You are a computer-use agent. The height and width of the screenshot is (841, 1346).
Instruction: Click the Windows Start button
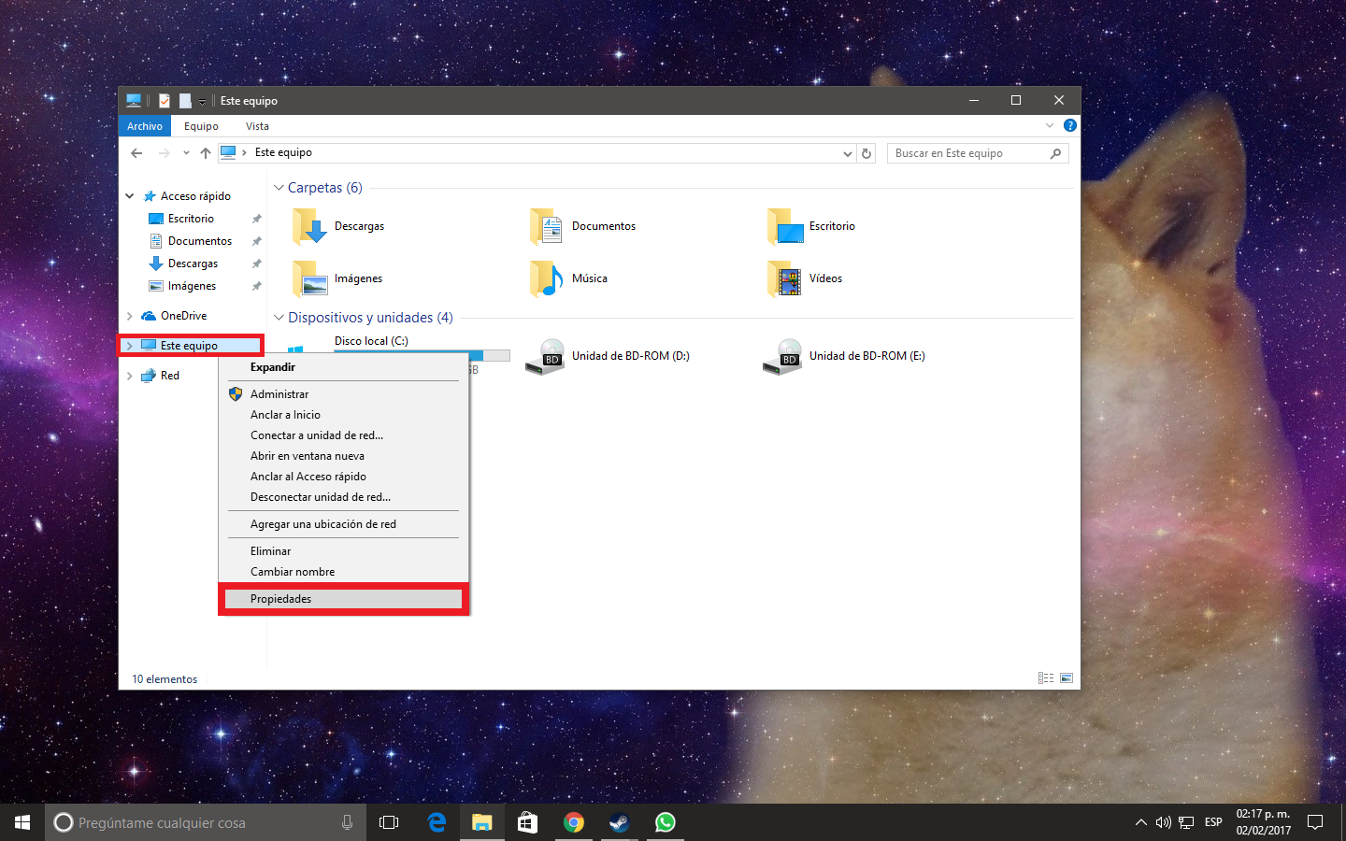(22, 822)
